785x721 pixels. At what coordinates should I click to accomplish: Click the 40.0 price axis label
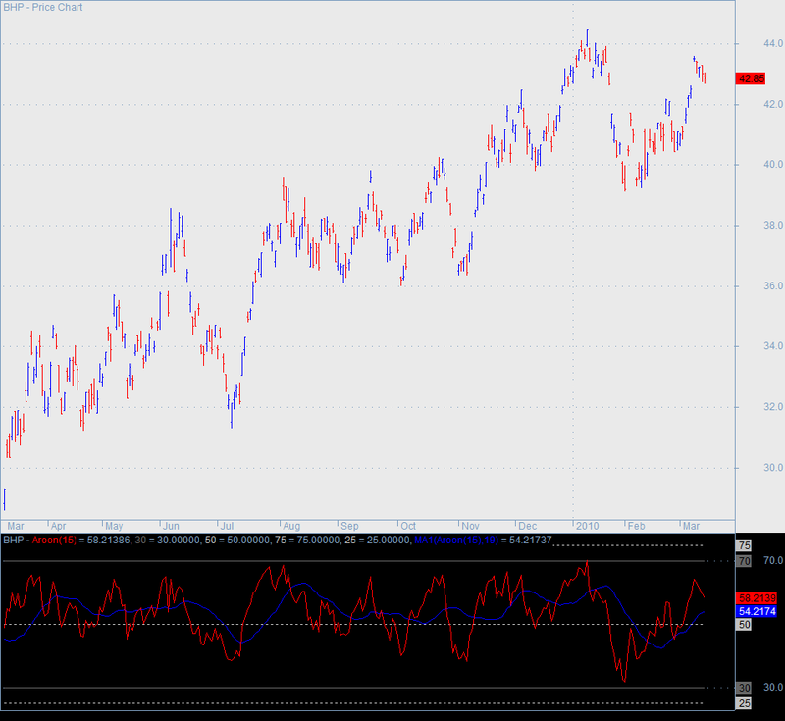pos(773,165)
